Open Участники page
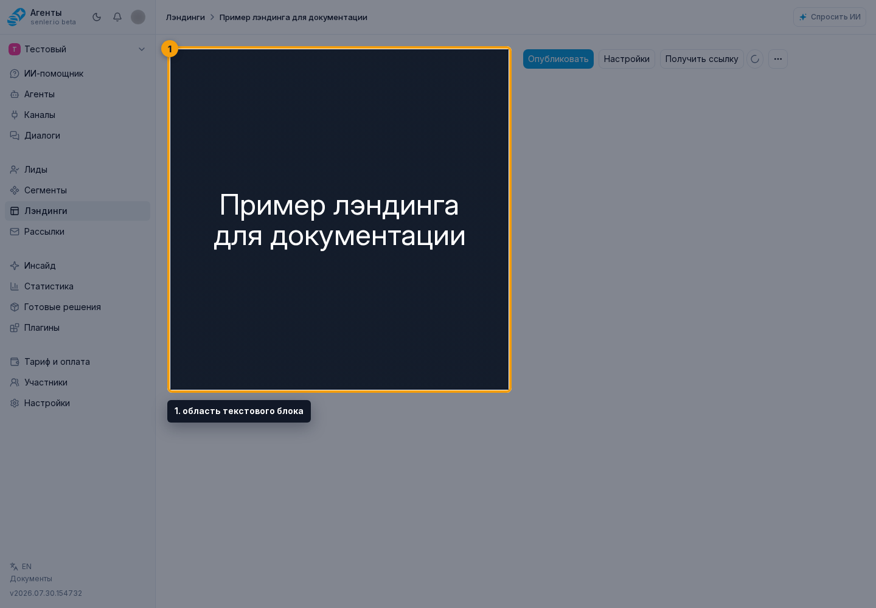 coord(77,382)
